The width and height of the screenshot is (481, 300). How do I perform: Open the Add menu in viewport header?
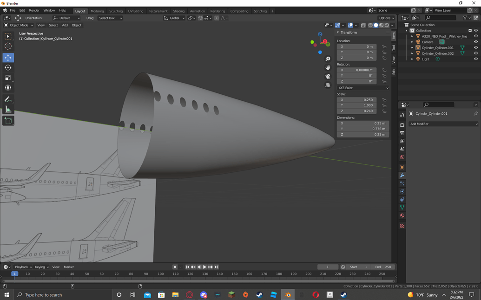[65, 25]
